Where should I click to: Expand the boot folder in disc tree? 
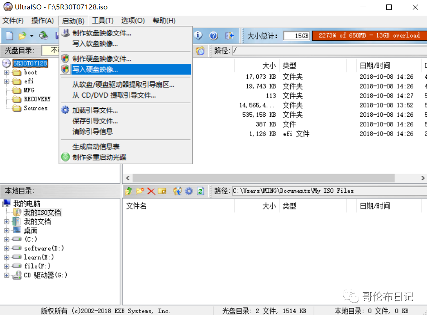(7, 72)
